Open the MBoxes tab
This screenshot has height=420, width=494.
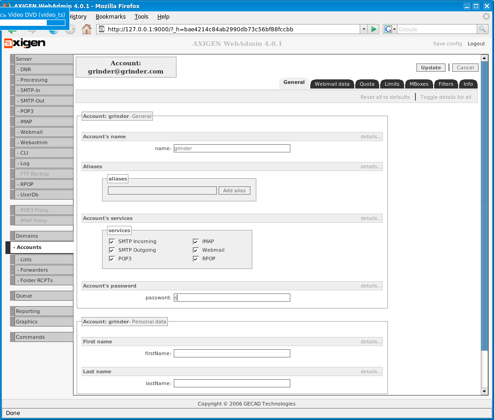pos(419,84)
